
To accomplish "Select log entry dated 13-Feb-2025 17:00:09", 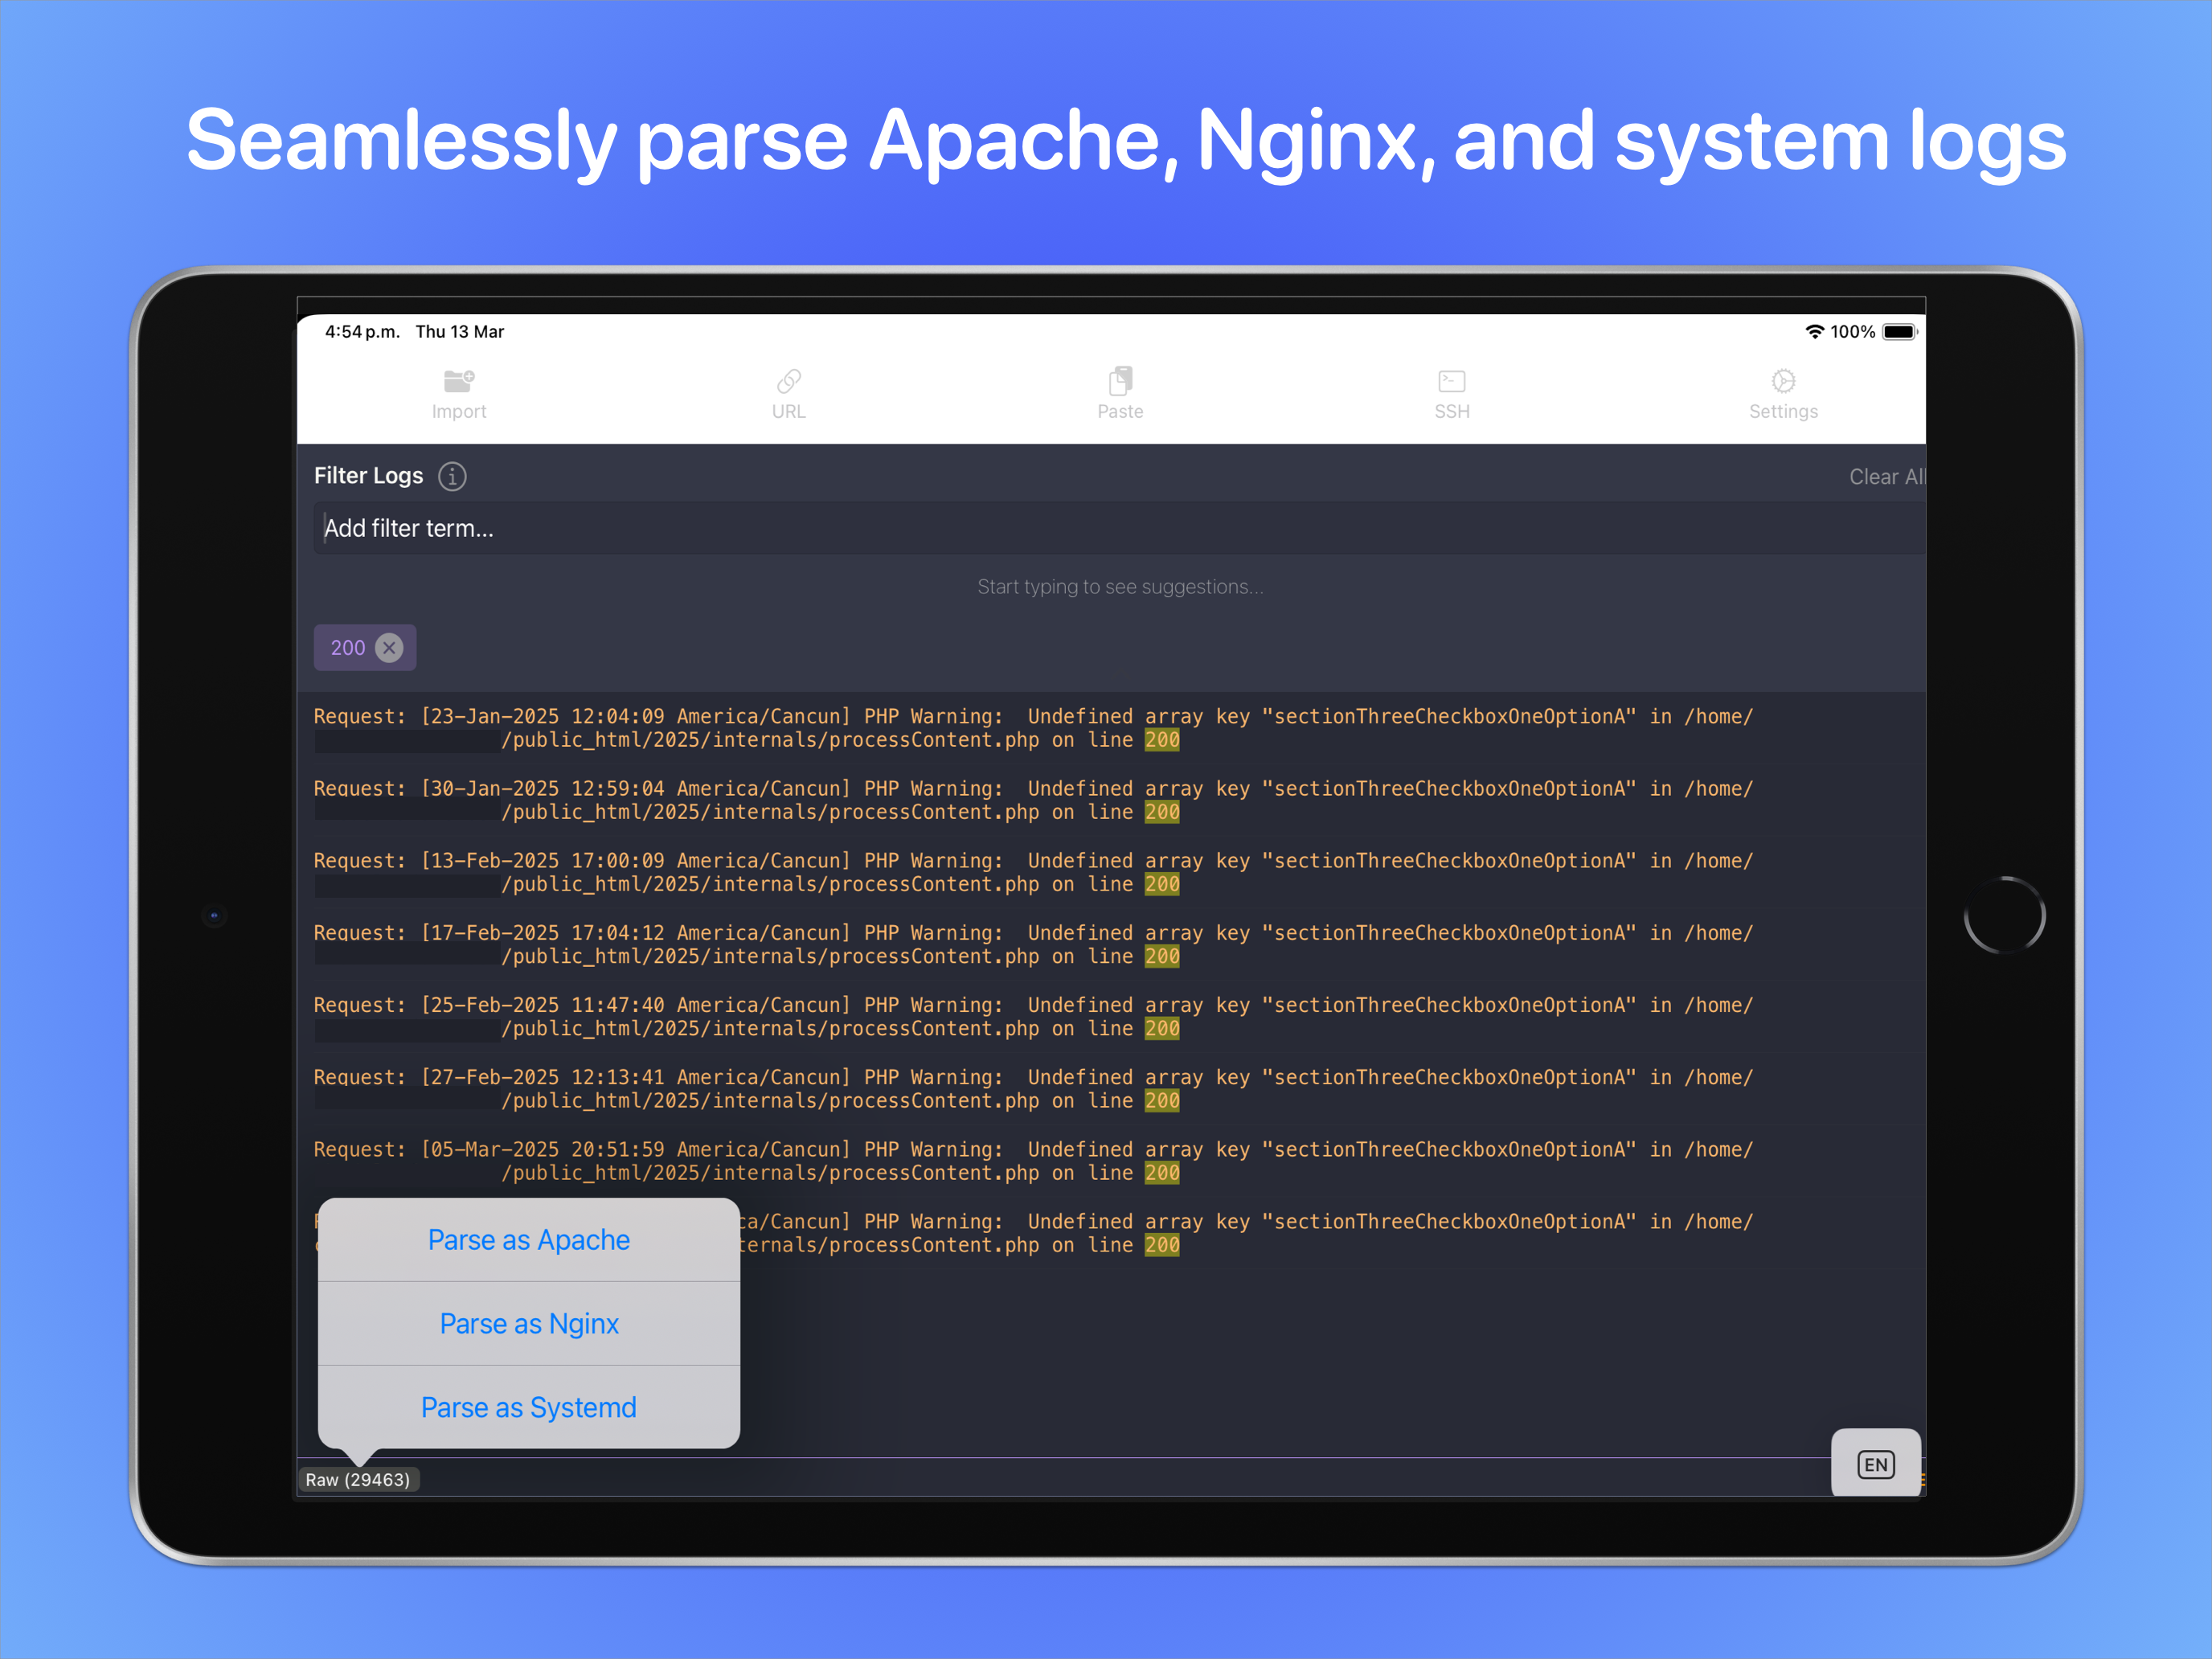I will click(x=1110, y=873).
